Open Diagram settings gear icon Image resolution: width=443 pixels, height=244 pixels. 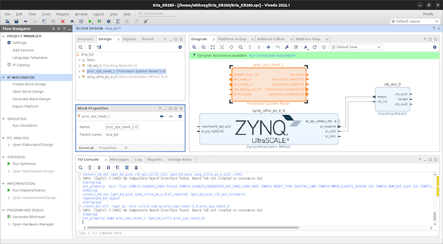435,47
